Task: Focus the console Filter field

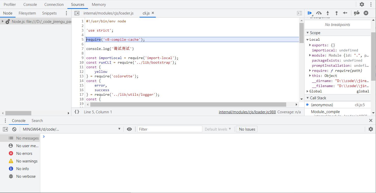Action: pyautogui.click(x=170, y=129)
